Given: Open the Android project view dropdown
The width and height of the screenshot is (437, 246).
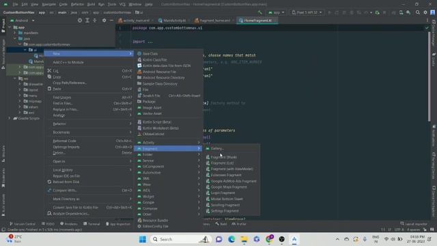Looking at the screenshot, I should point(23,20).
